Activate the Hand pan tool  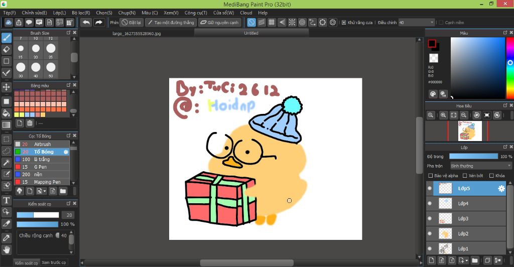[x=7, y=249]
